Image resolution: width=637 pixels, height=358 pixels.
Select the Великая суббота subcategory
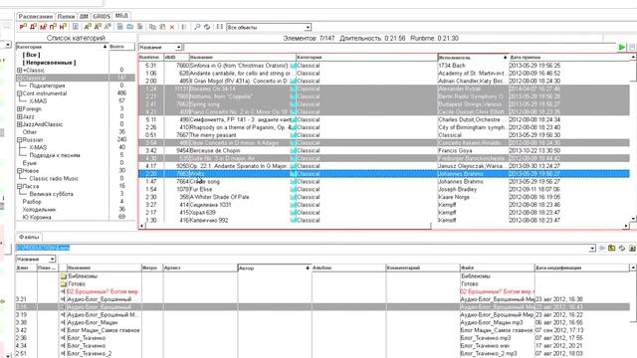[51, 194]
